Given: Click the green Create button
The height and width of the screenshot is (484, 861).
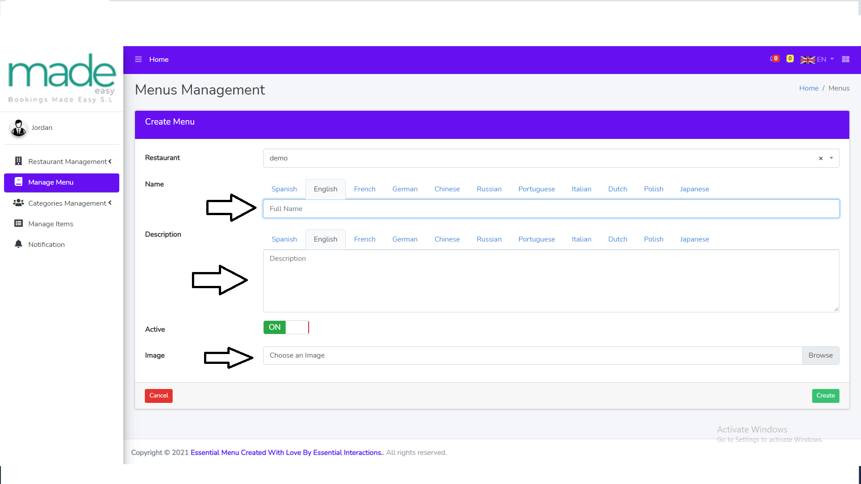Looking at the screenshot, I should pos(826,396).
